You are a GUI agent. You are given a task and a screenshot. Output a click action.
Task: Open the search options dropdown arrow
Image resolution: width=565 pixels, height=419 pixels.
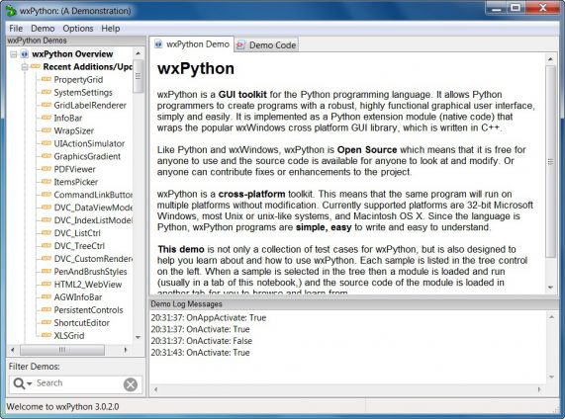click(29, 383)
